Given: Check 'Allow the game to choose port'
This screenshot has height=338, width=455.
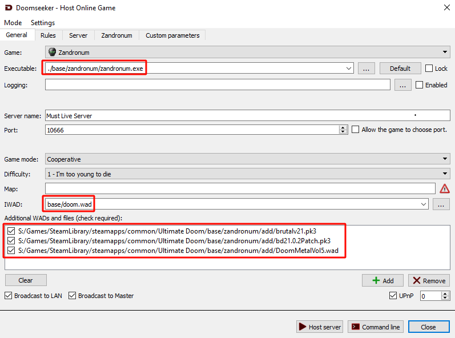Looking at the screenshot, I should 356,130.
